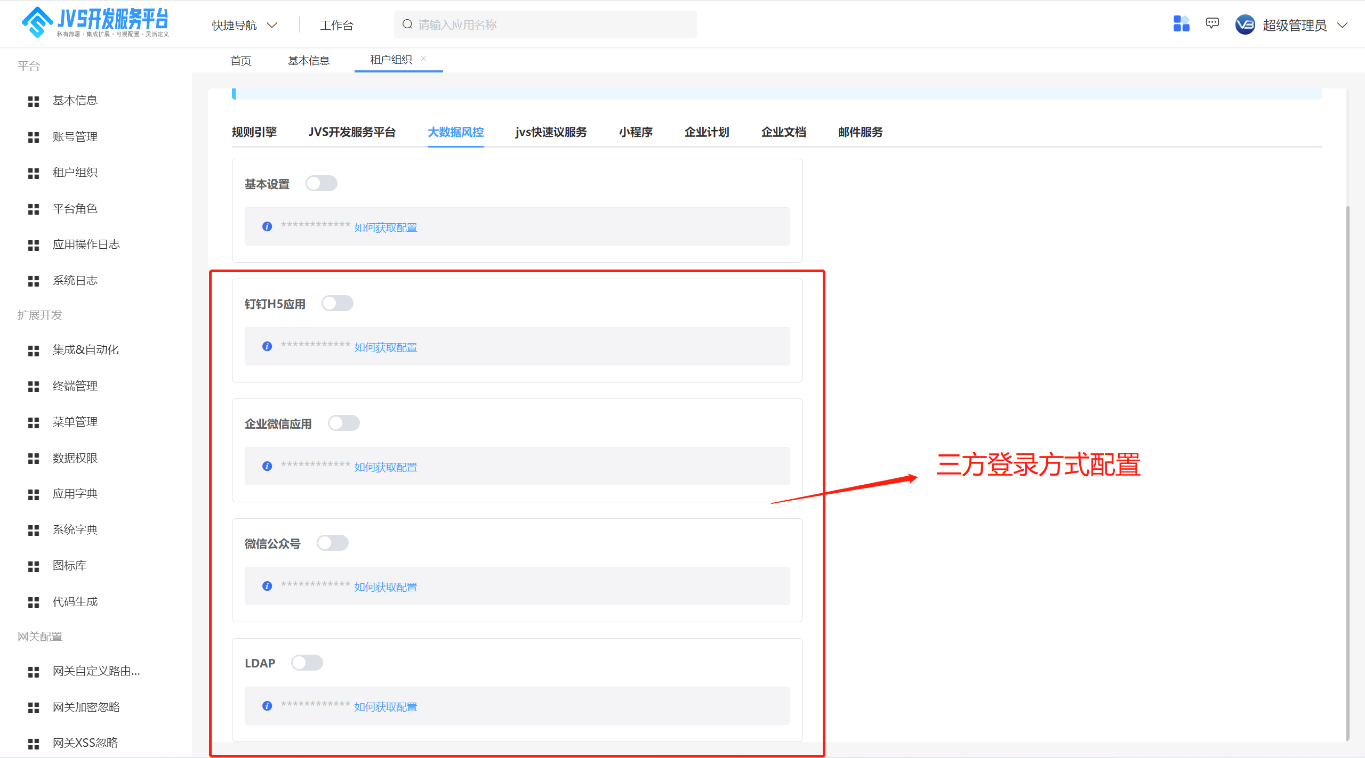This screenshot has width=1365, height=758.
Task: Click the search magnifier icon
Action: point(407,25)
